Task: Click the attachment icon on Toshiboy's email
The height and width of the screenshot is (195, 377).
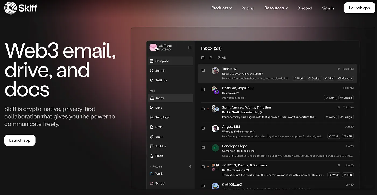Action: [x=339, y=69]
